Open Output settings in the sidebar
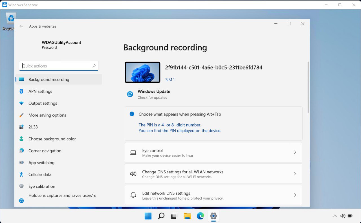Viewport: 361px width, 223px height. (x=59, y=103)
